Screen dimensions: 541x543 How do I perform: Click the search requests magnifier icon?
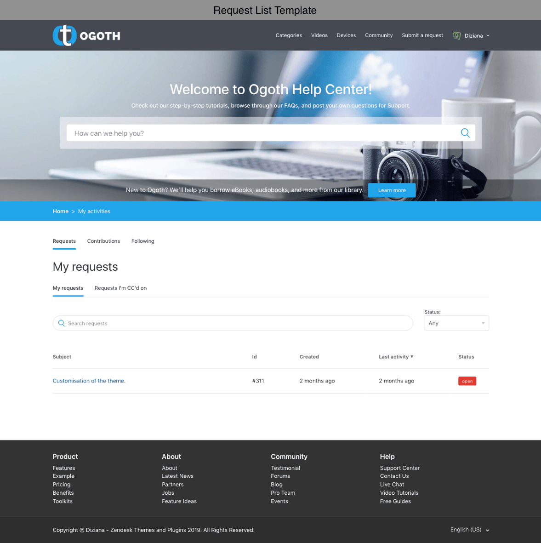[62, 323]
